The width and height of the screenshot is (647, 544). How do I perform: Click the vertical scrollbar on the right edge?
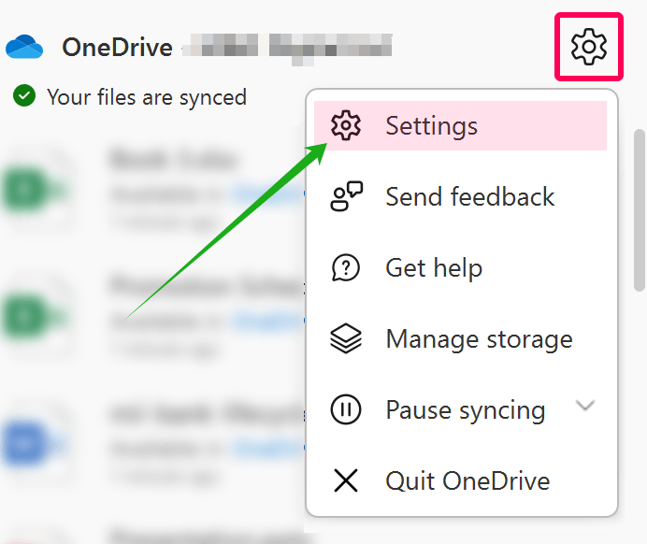click(640, 210)
